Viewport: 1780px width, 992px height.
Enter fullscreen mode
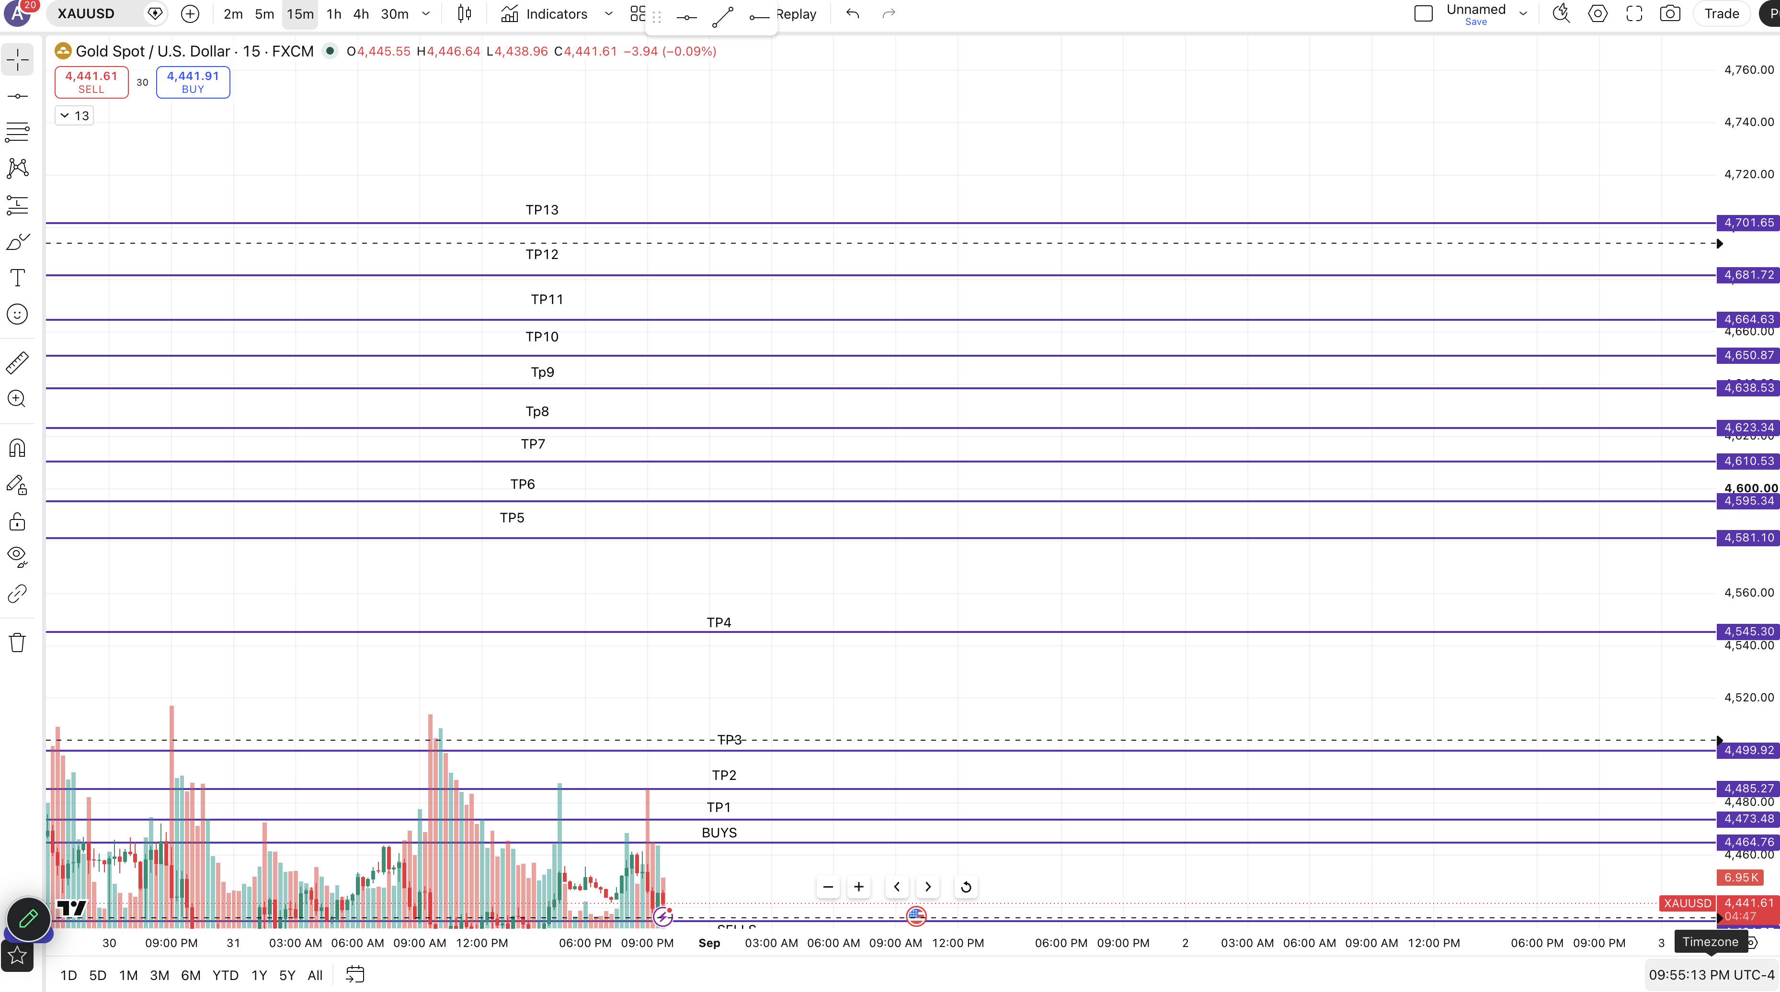[1634, 14]
